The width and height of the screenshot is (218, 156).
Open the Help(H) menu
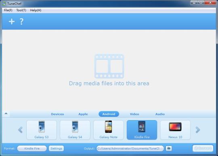(36, 10)
